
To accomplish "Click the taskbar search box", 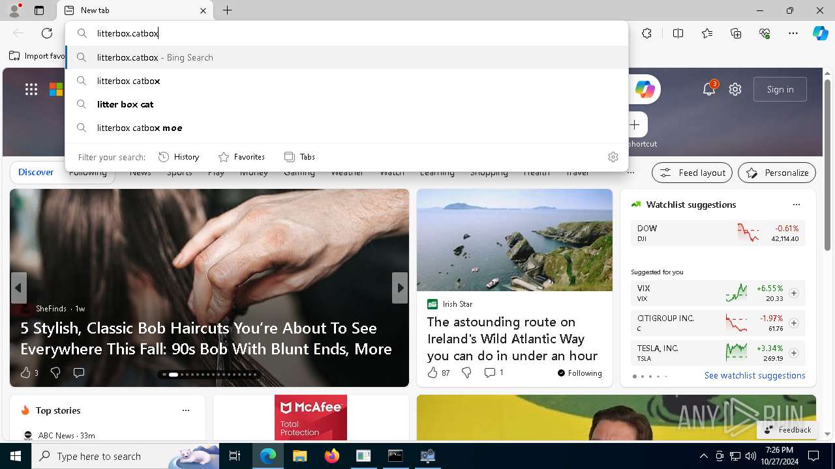I will (x=125, y=456).
